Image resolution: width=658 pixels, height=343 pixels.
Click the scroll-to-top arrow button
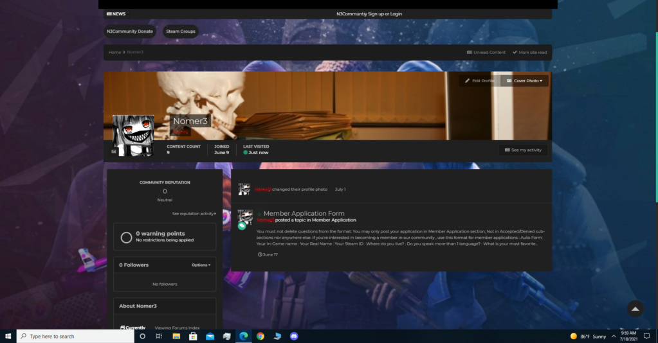click(x=635, y=308)
